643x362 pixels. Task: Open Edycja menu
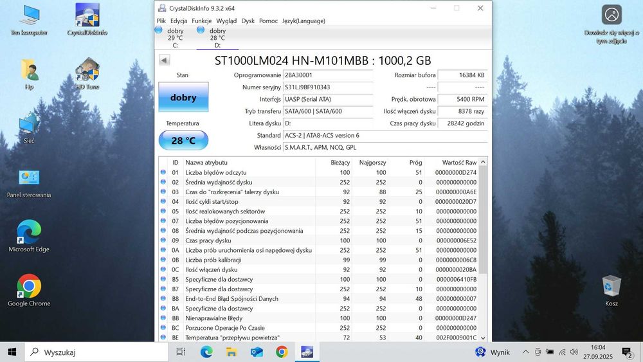(x=179, y=21)
